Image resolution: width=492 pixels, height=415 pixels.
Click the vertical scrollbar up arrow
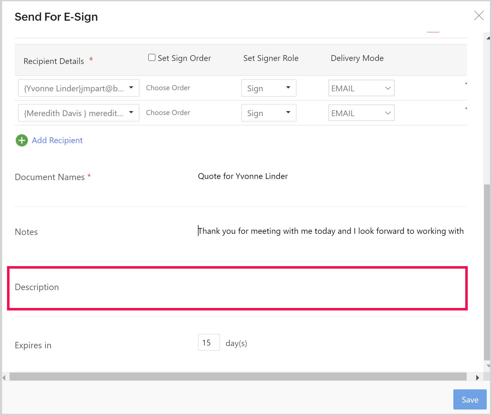tap(488, 38)
